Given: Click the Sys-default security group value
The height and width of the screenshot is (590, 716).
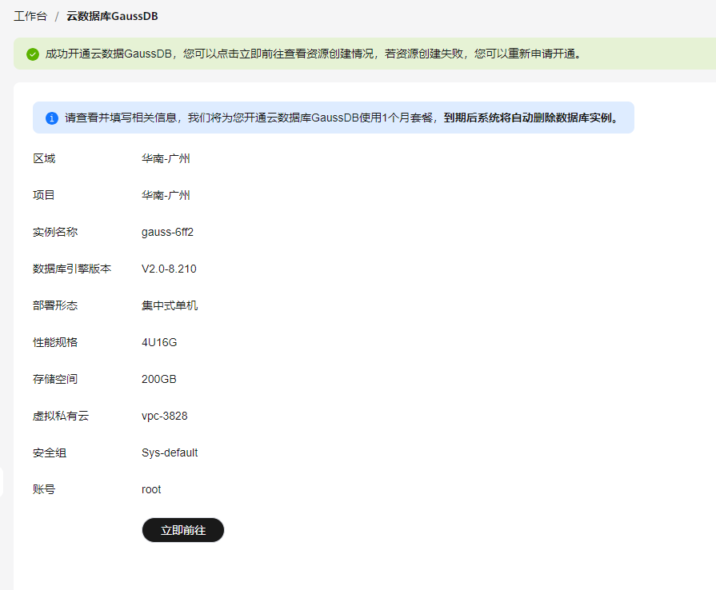Looking at the screenshot, I should coord(170,452).
